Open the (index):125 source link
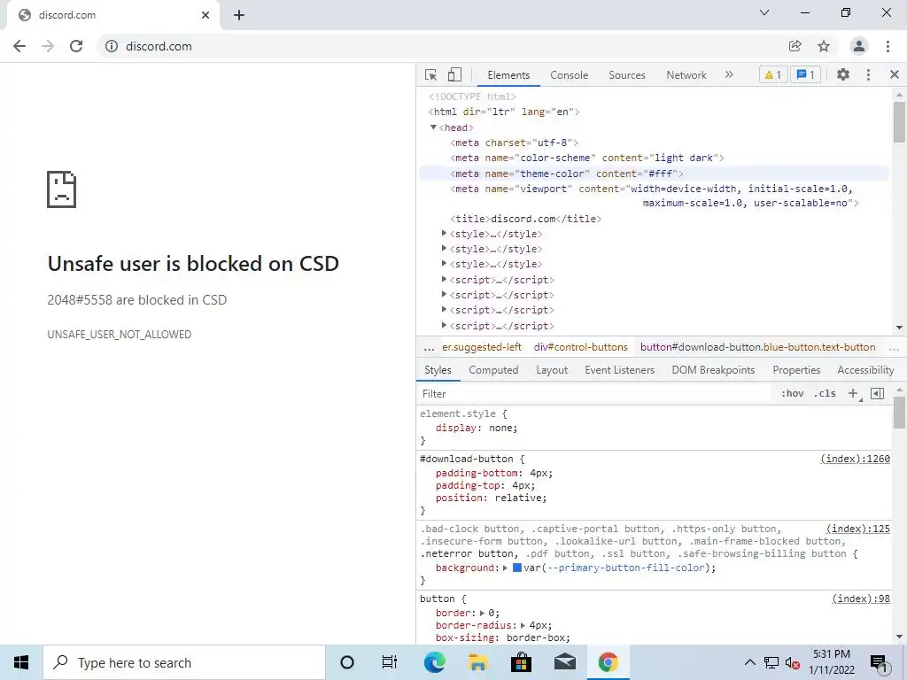This screenshot has height=680, width=907. (x=857, y=529)
